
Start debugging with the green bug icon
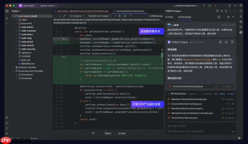coord(210,6)
